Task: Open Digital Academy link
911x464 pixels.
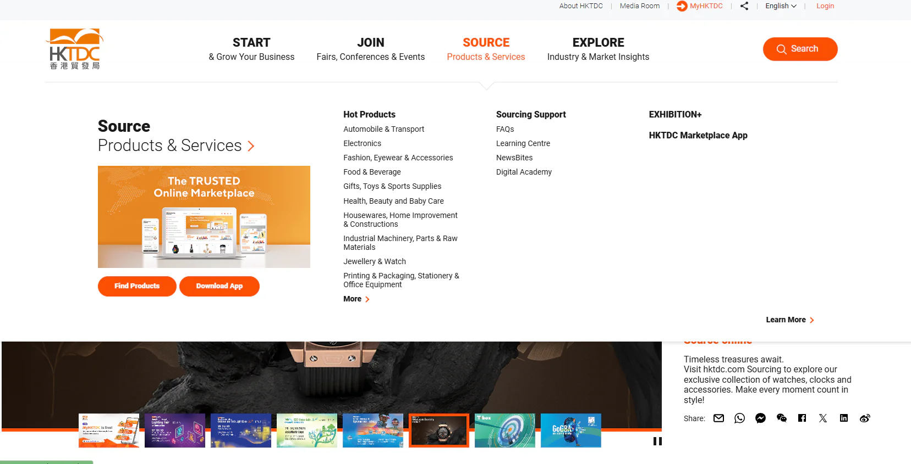Action: click(x=524, y=172)
